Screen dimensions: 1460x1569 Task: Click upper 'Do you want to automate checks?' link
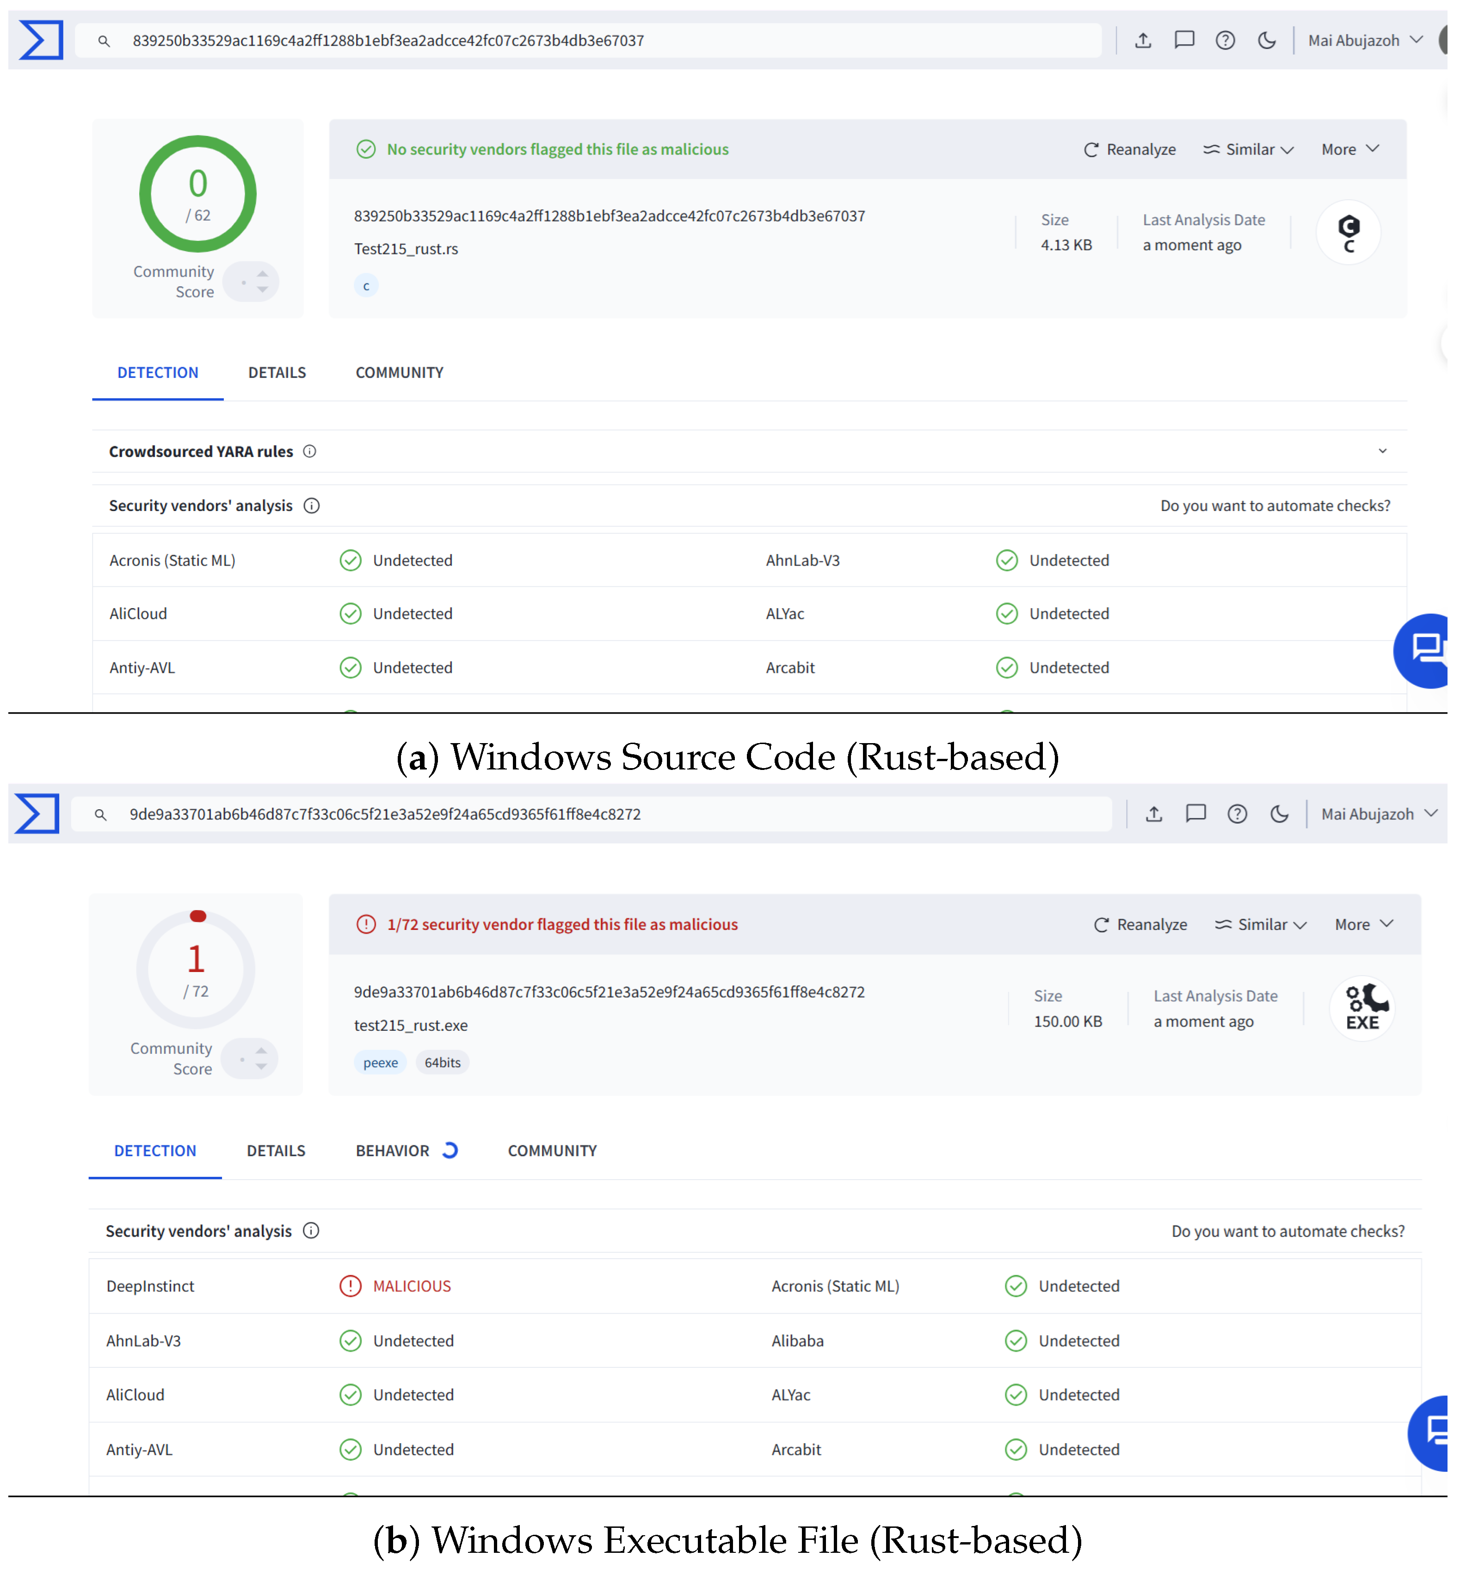(1275, 505)
